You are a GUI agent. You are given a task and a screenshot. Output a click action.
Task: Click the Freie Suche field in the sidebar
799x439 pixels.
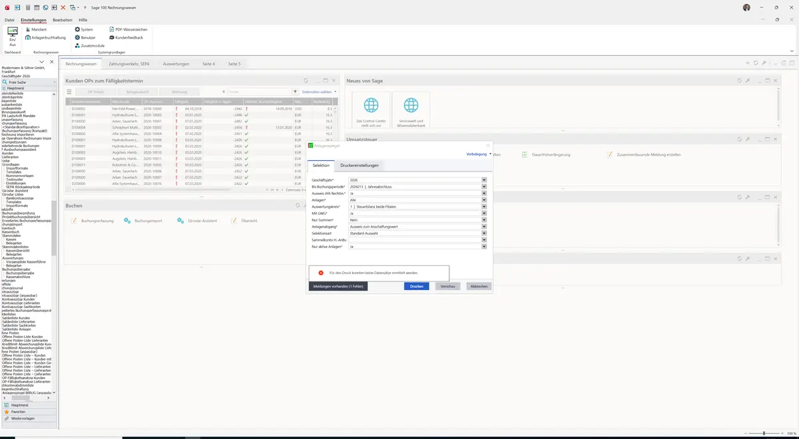click(x=30, y=82)
